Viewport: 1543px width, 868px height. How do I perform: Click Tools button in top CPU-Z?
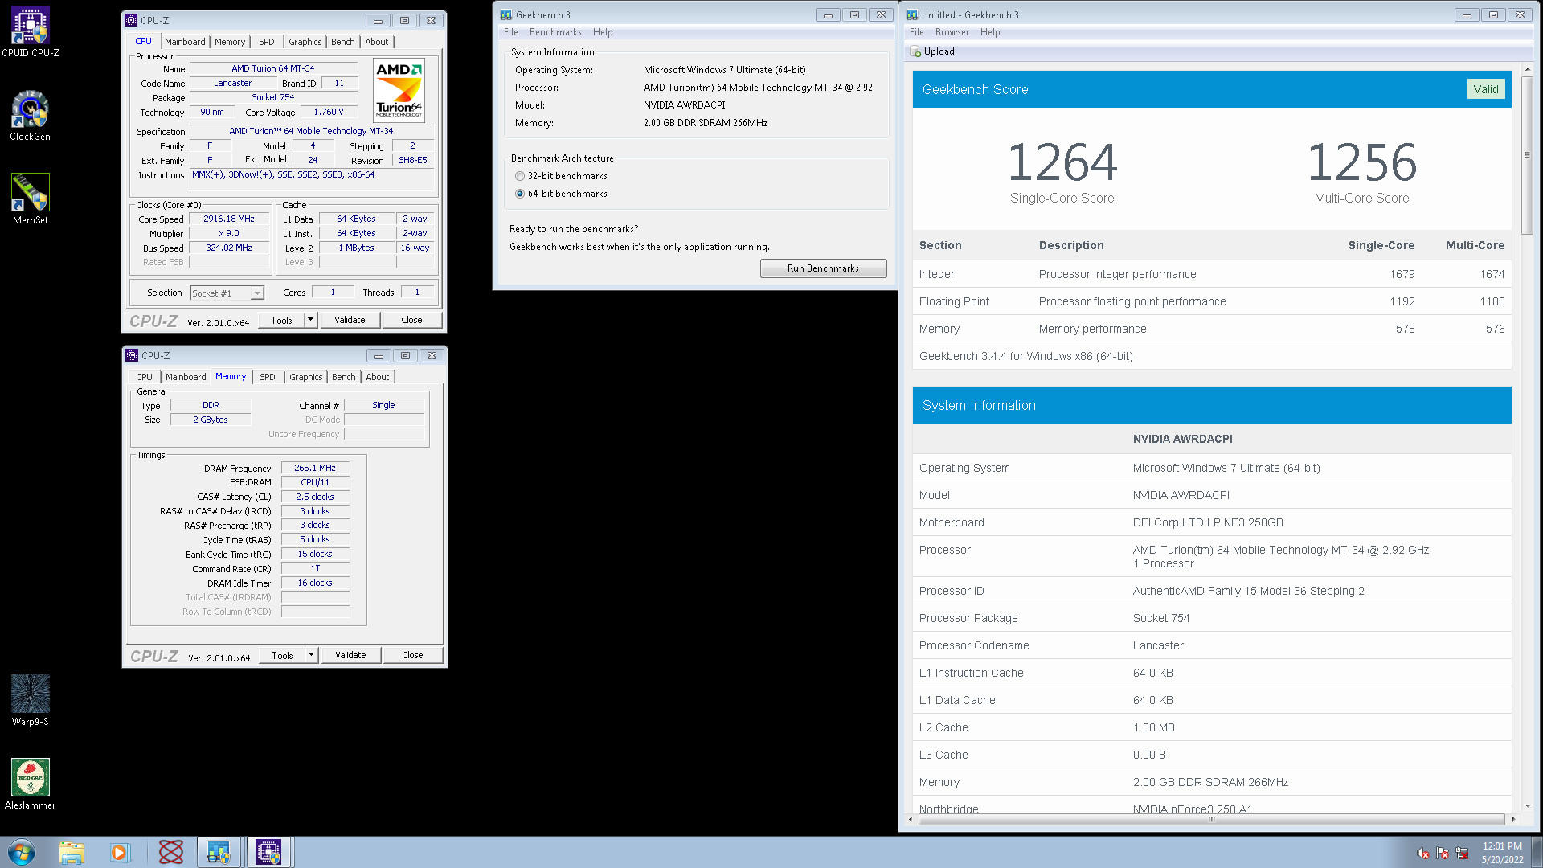(281, 320)
